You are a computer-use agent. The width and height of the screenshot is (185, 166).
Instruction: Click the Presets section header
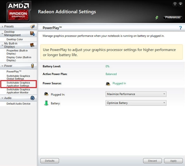(x=18, y=27)
